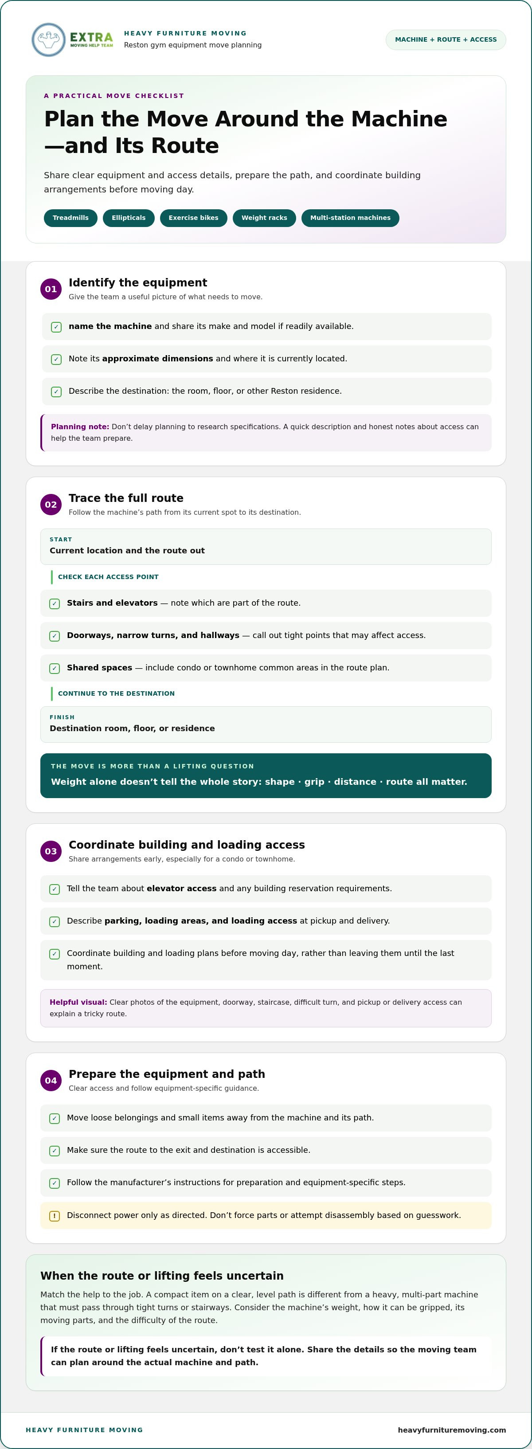Click the step 04 number badge
The height and width of the screenshot is (1449, 532).
click(x=51, y=1080)
